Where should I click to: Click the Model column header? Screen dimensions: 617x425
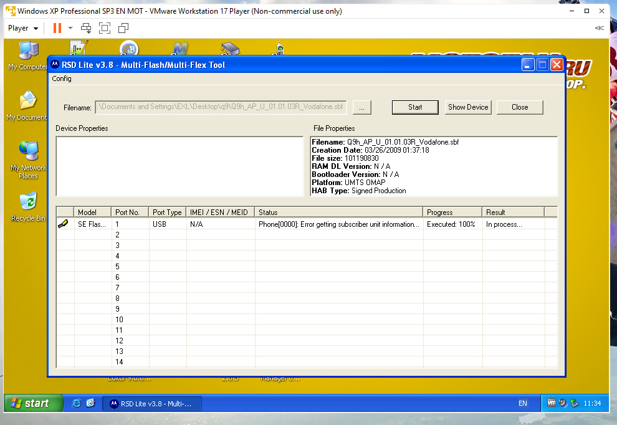92,212
